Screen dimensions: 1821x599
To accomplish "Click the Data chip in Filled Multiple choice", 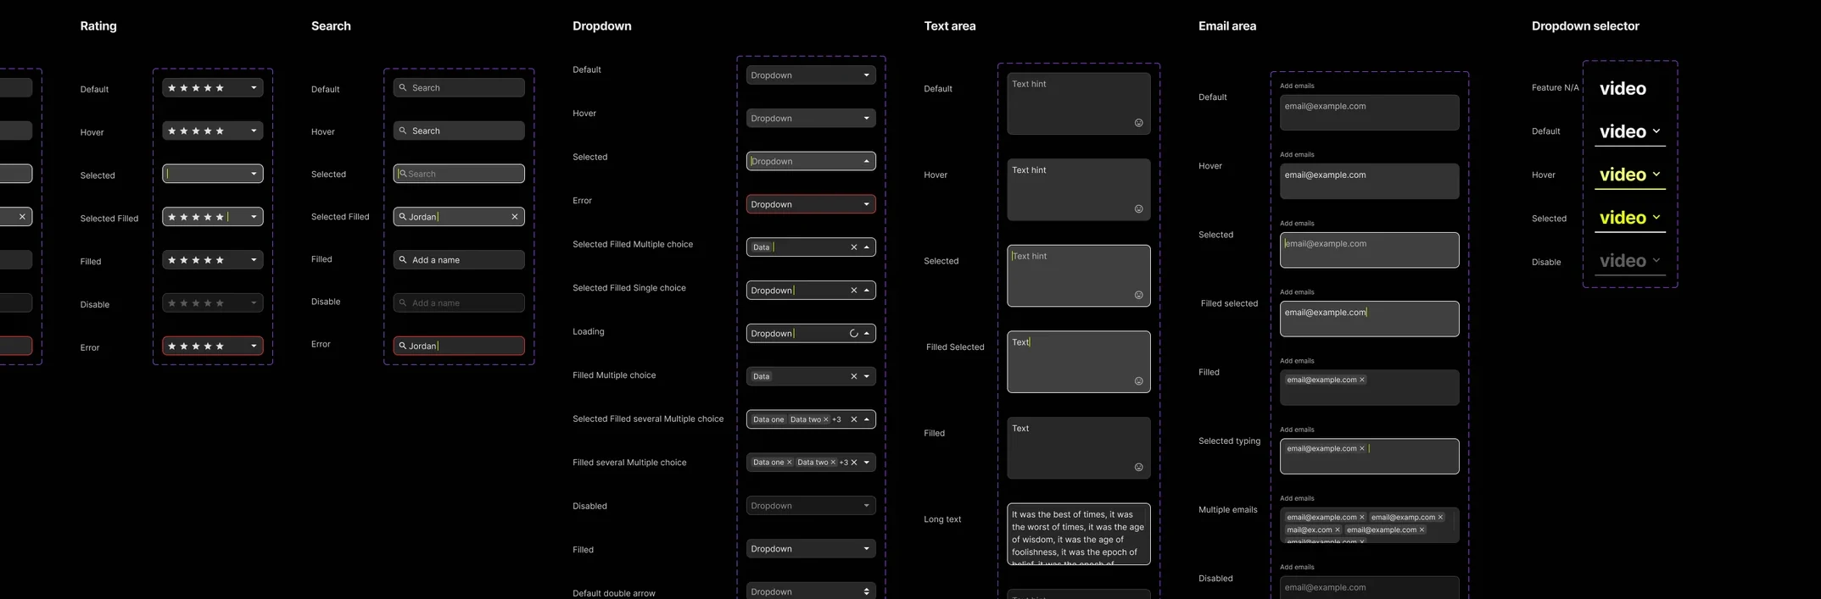I will point(762,376).
